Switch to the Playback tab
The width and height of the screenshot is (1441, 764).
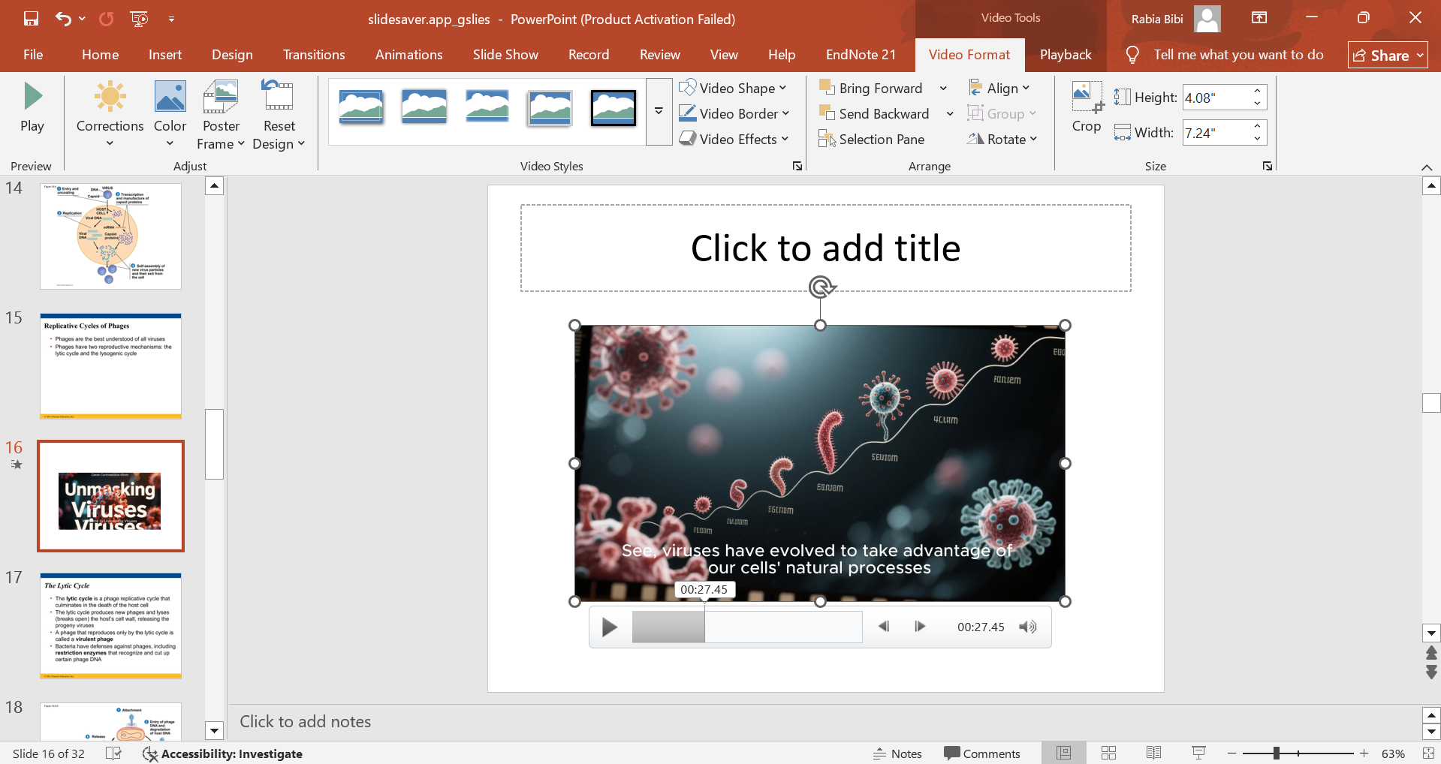1065,54
